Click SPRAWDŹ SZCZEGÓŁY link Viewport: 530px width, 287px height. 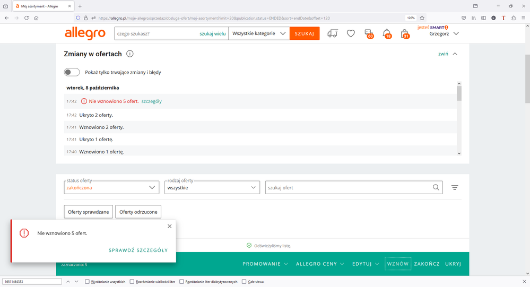pyautogui.click(x=138, y=250)
